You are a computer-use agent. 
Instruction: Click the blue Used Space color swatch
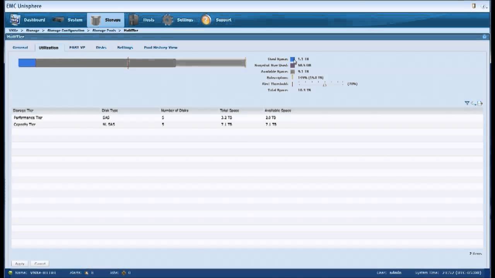click(x=292, y=59)
